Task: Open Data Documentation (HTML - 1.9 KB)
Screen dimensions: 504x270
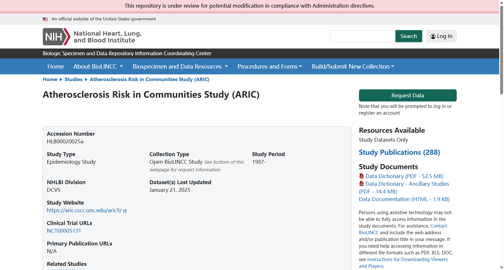Action: (x=404, y=199)
